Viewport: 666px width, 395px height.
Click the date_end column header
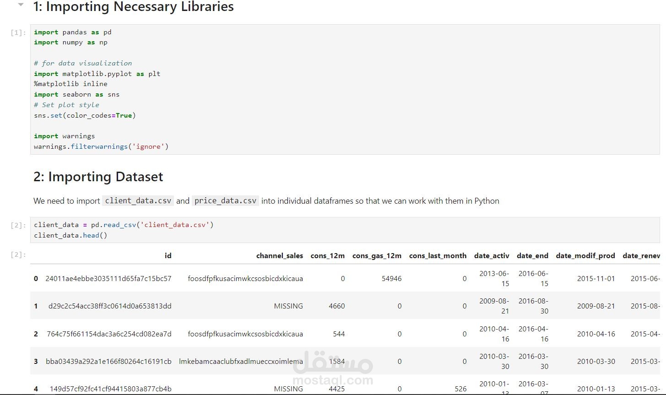[x=532, y=256]
